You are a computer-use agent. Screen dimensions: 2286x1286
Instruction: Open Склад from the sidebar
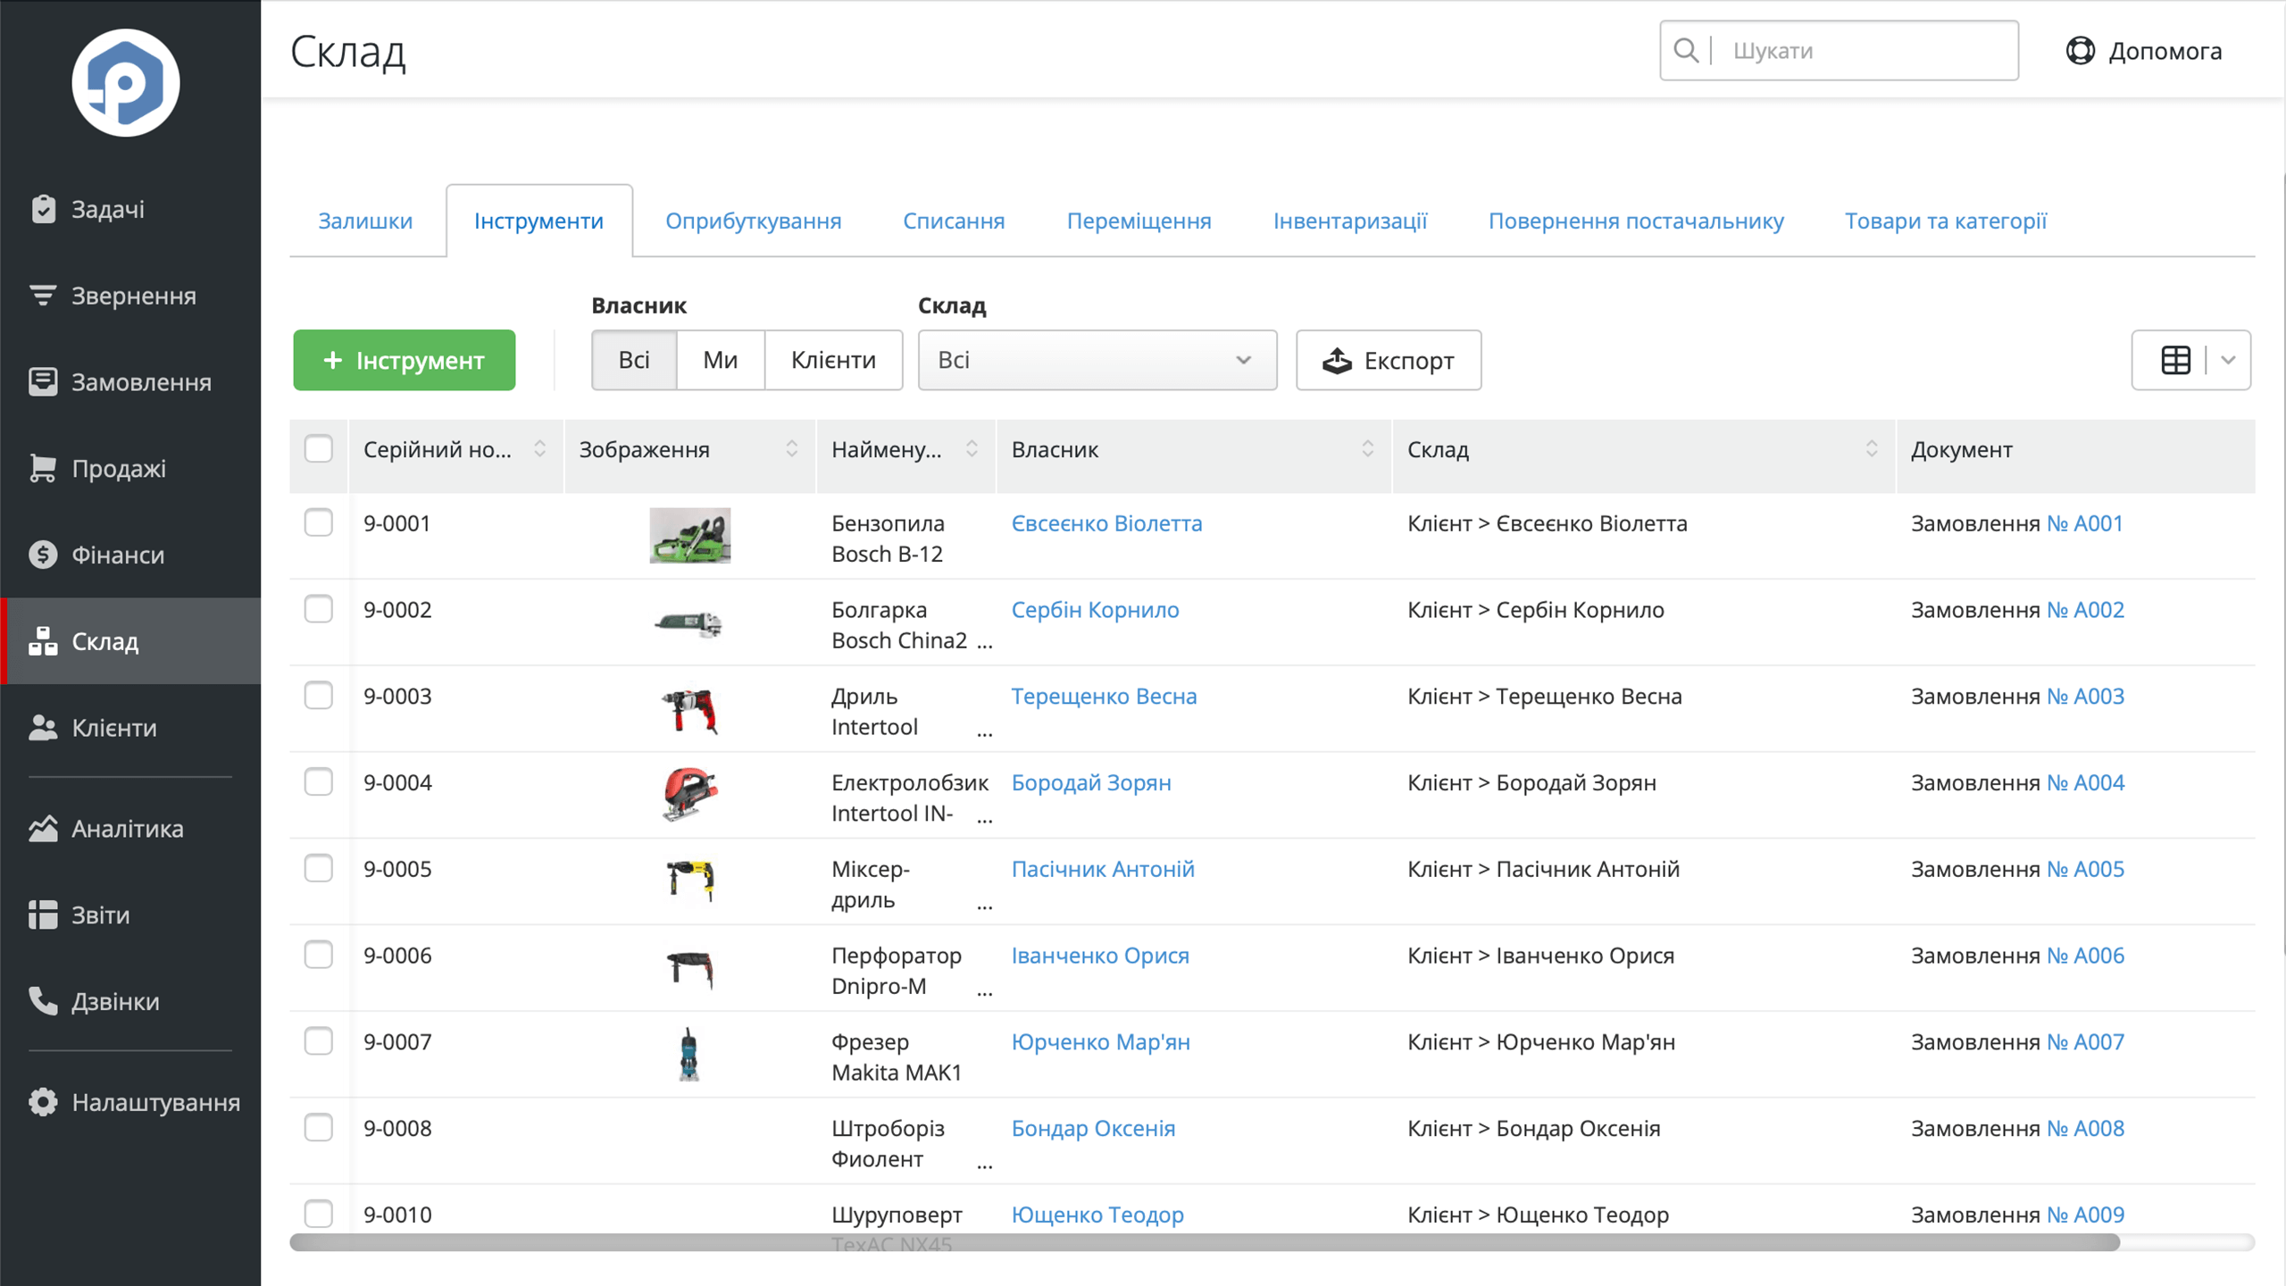coord(130,641)
